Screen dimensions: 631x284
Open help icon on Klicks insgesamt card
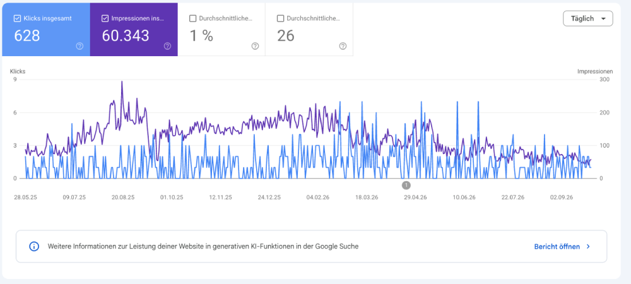(80, 46)
